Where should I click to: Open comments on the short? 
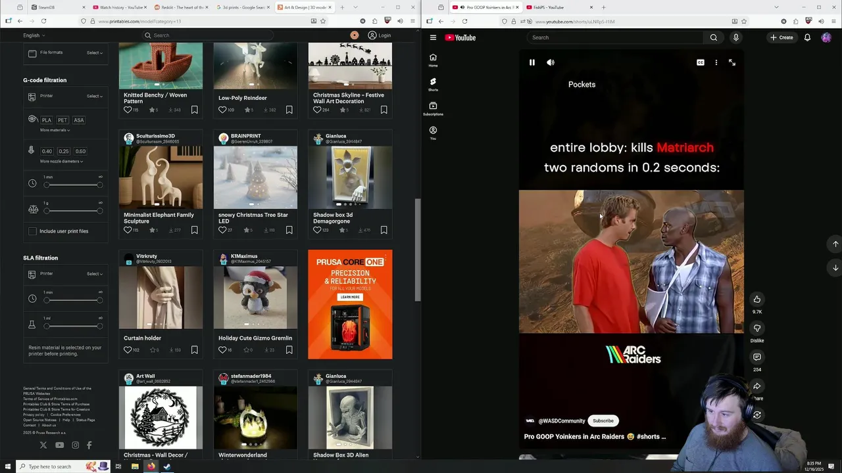pyautogui.click(x=757, y=357)
